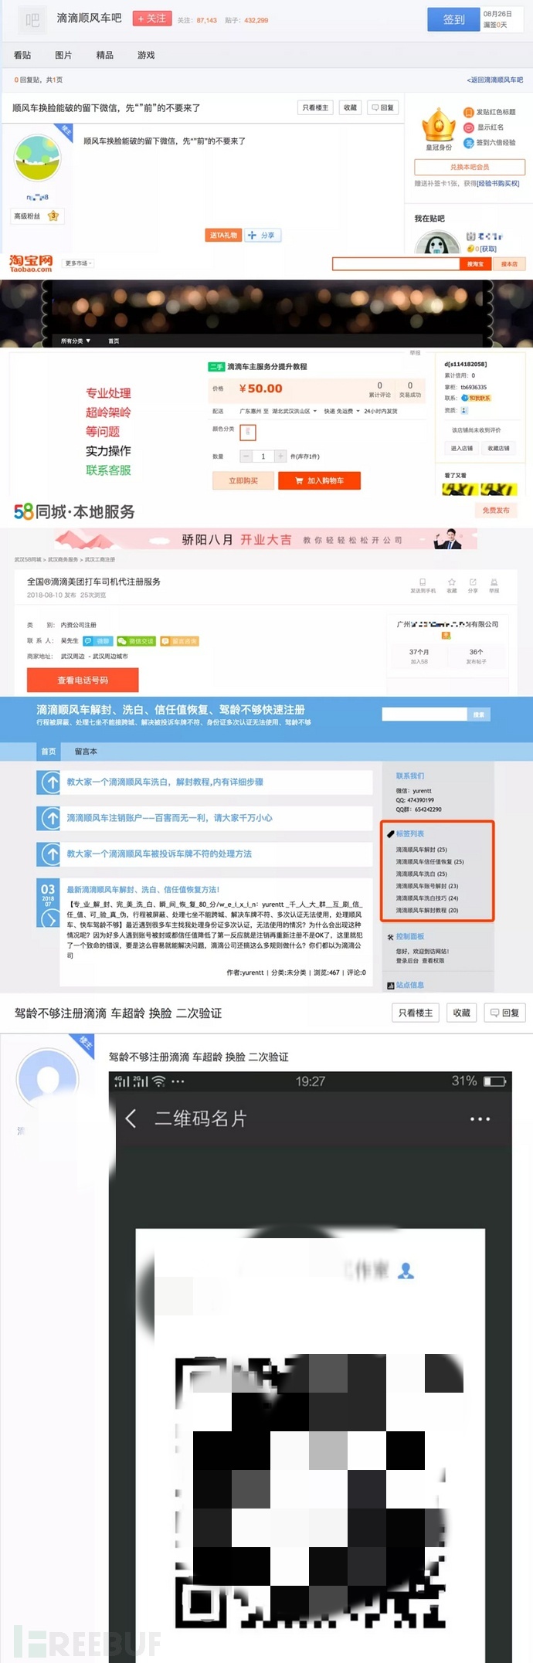Click the 分享 icon on 58 listing
Screen dimensions: 533x1663
(473, 582)
